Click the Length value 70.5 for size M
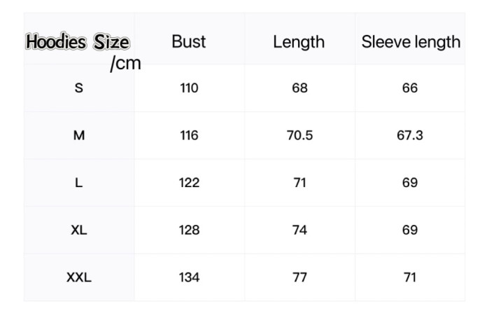489x311 pixels. click(x=299, y=135)
